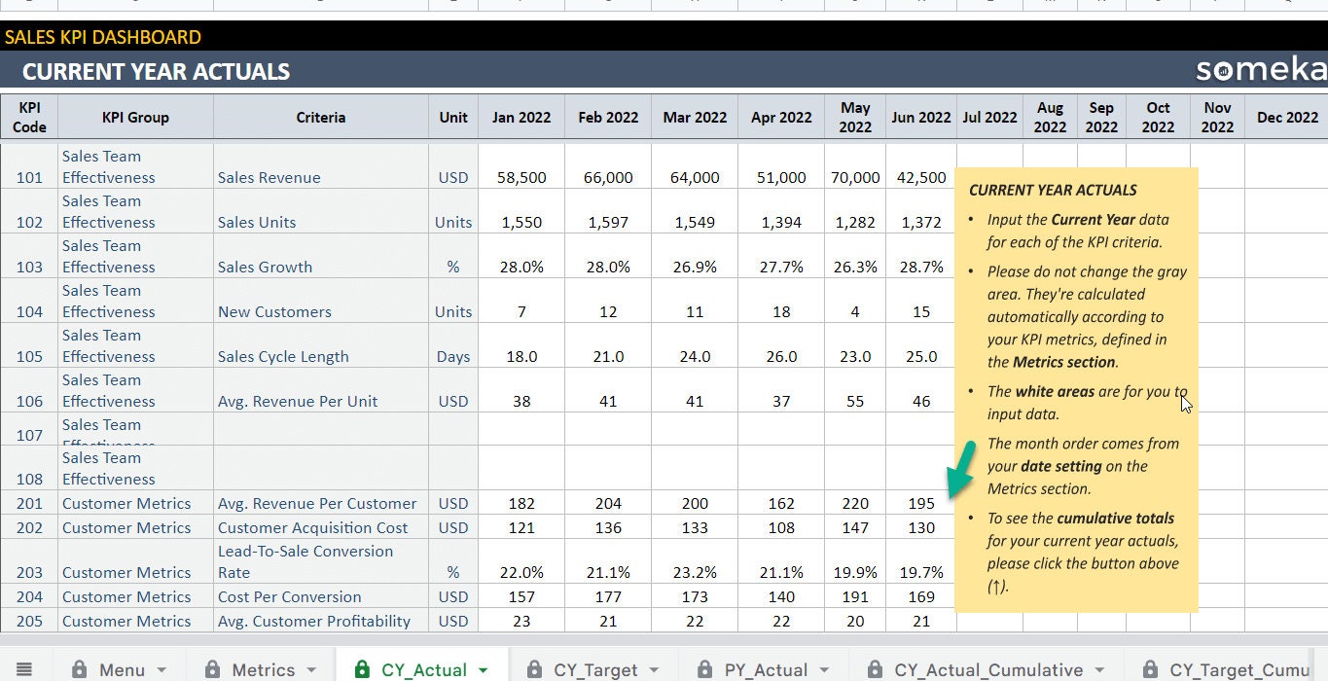Select Sales Units Jan value 1,550
This screenshot has height=681, width=1328.
click(521, 211)
